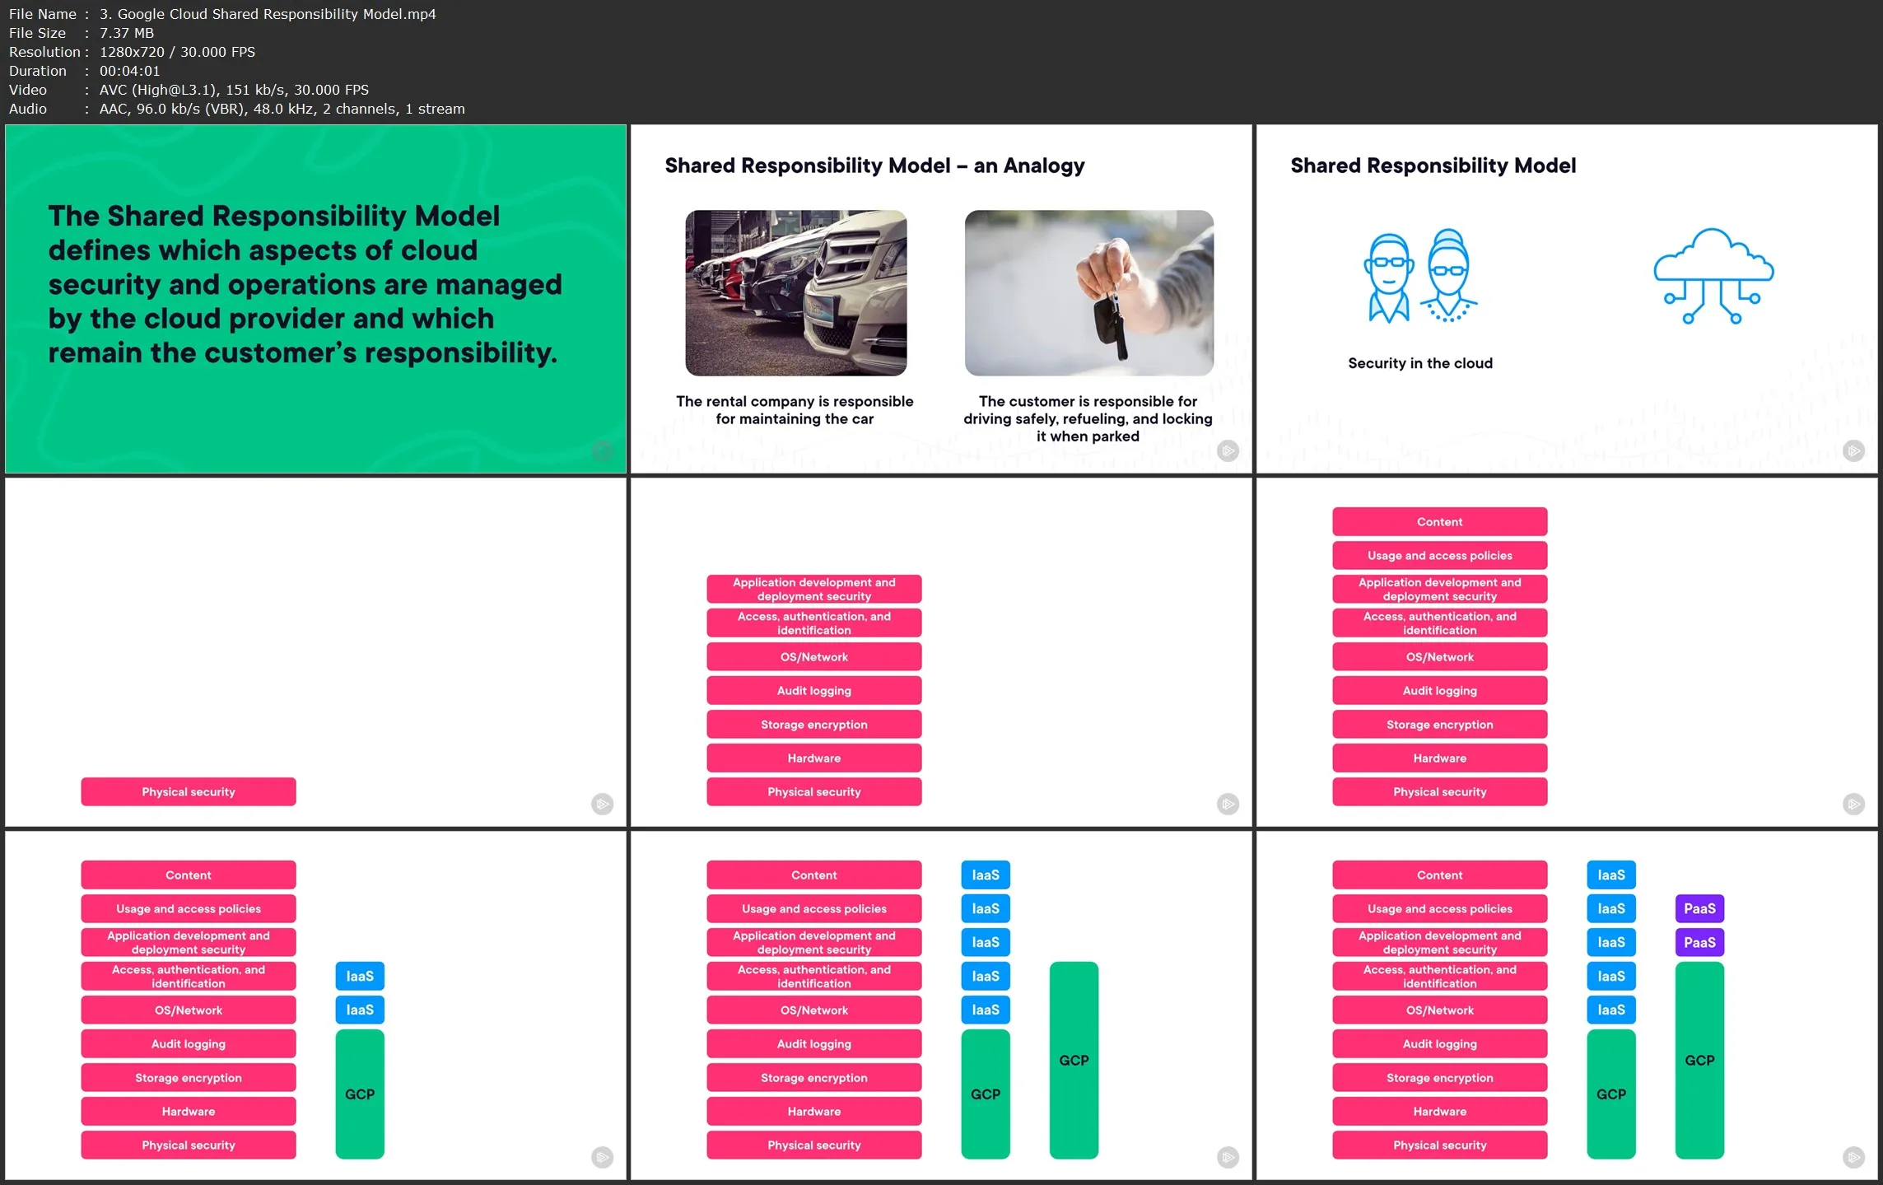Image resolution: width=1883 pixels, height=1185 pixels.
Task: Select the hand holding car key photo
Action: (x=1088, y=292)
